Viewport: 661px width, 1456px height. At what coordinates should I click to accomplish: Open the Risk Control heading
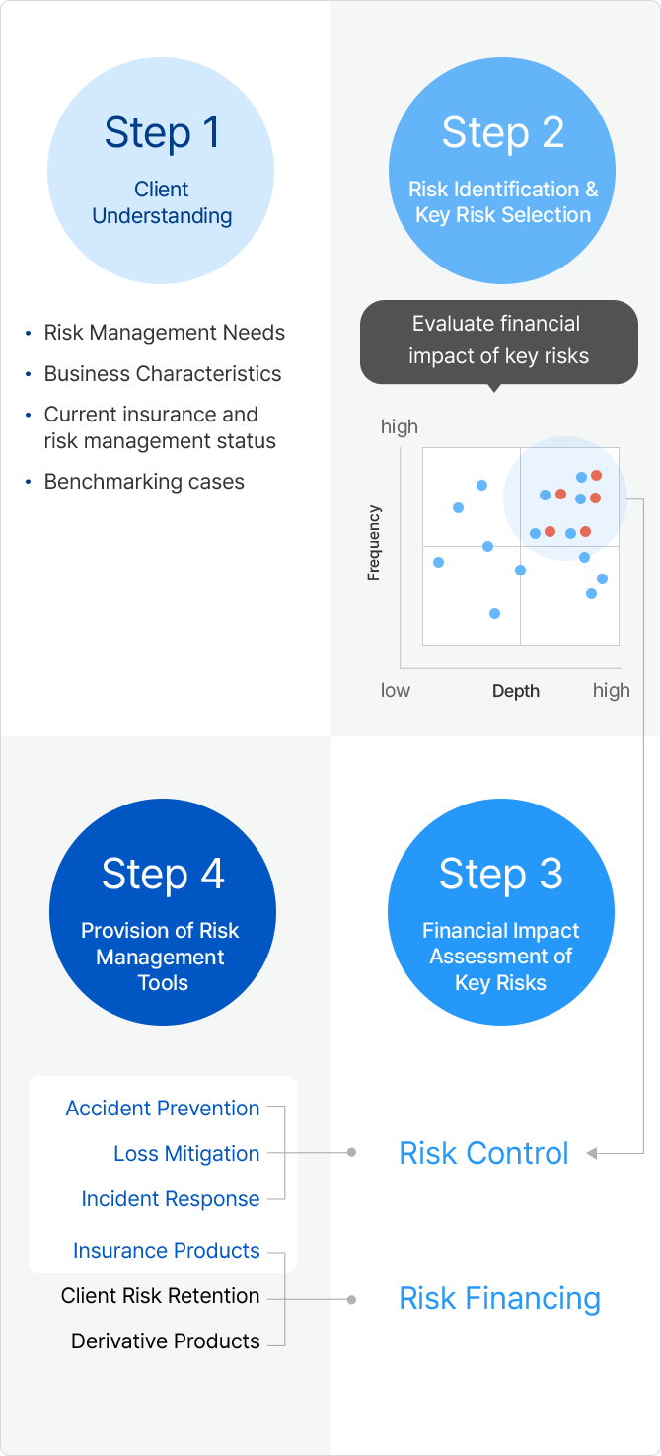tap(483, 1153)
